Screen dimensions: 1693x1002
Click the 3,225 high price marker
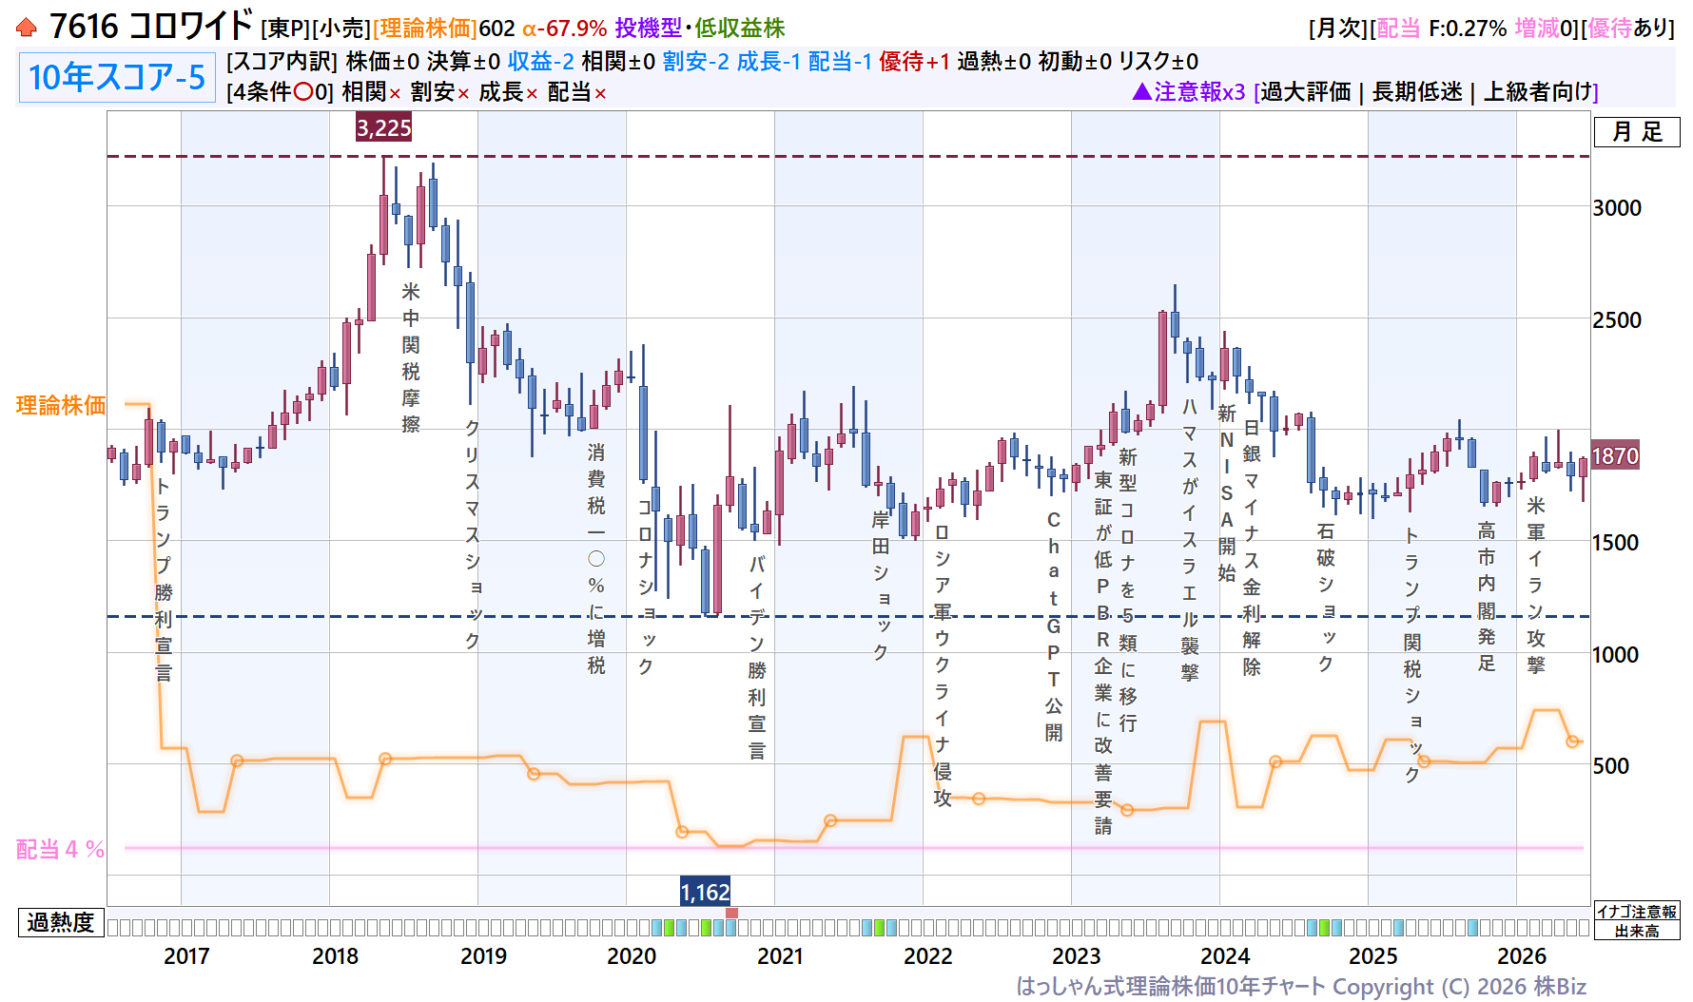click(384, 127)
